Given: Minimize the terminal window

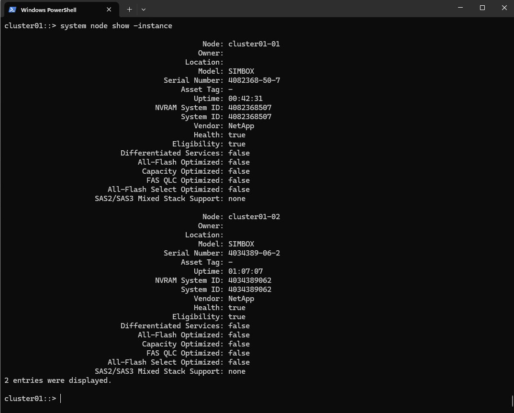Looking at the screenshot, I should point(460,8).
